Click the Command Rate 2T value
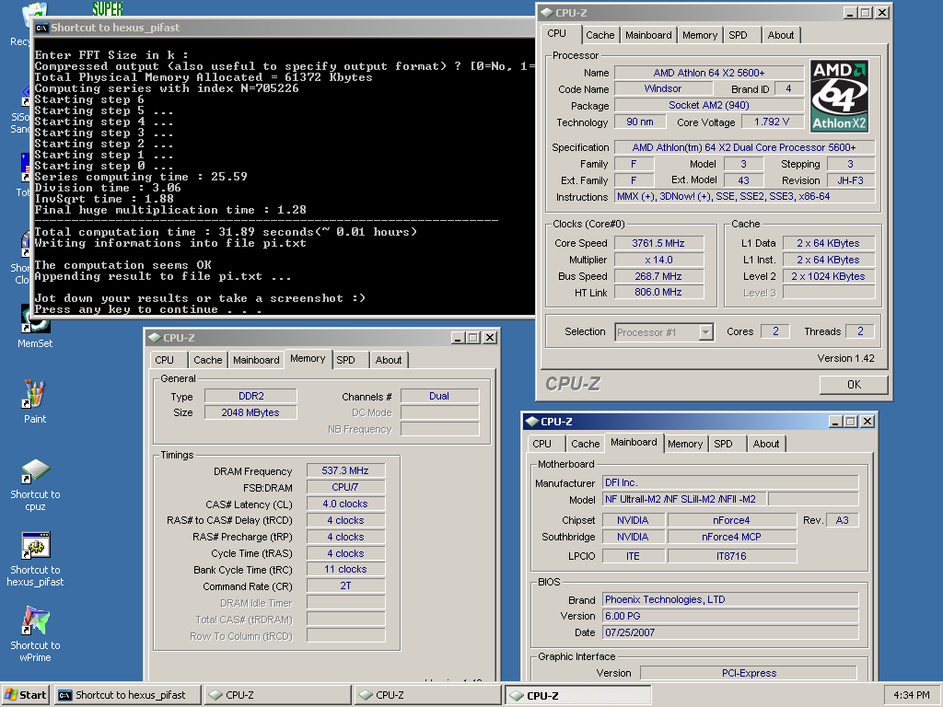943x707 pixels. point(345,585)
